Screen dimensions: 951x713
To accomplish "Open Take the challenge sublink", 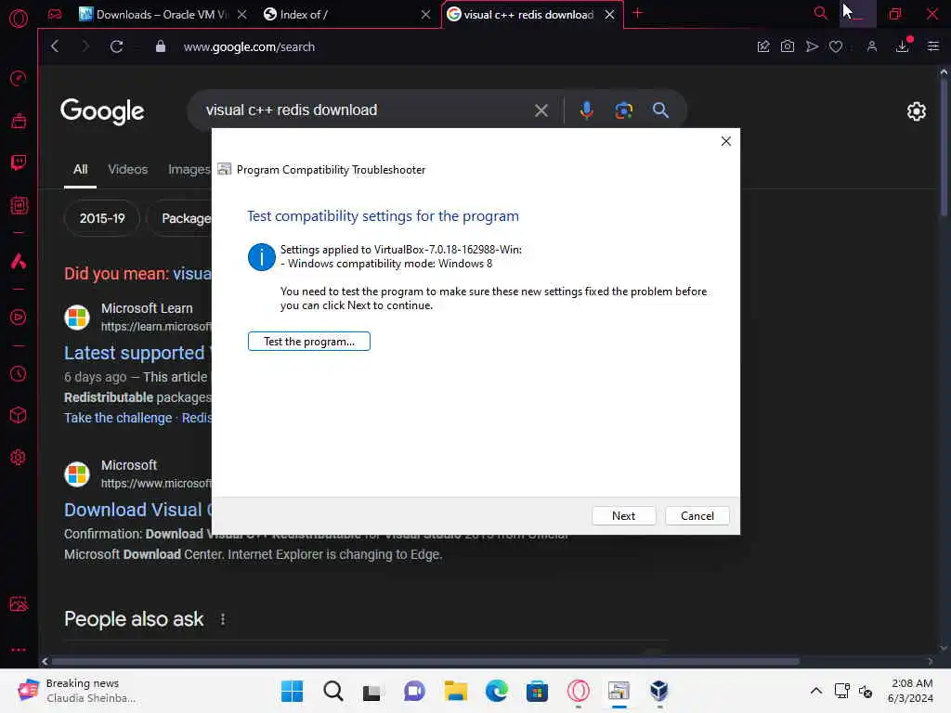I will pos(118,418).
